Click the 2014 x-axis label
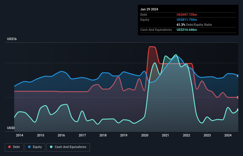Screen dimensions: 243x156 click(20, 135)
